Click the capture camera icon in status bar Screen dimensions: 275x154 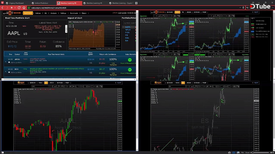coord(229,153)
